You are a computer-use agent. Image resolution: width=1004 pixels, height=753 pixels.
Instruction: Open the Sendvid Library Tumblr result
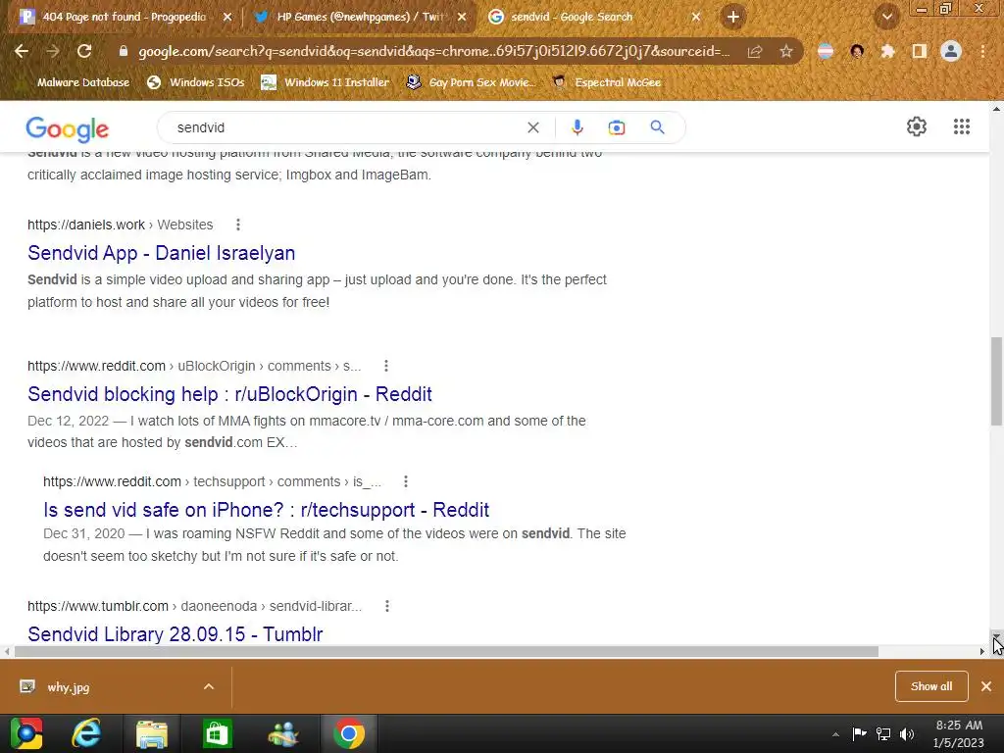point(175,634)
